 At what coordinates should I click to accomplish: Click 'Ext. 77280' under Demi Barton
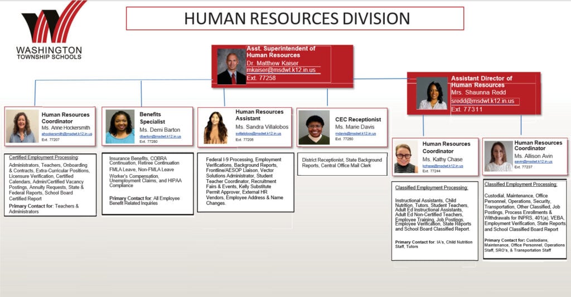pyautogui.click(x=148, y=142)
